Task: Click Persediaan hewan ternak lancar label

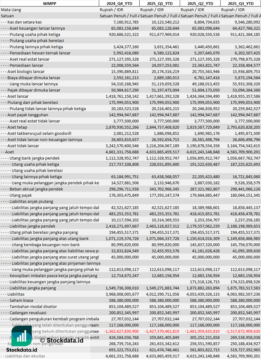Action: (x=40, y=53)
